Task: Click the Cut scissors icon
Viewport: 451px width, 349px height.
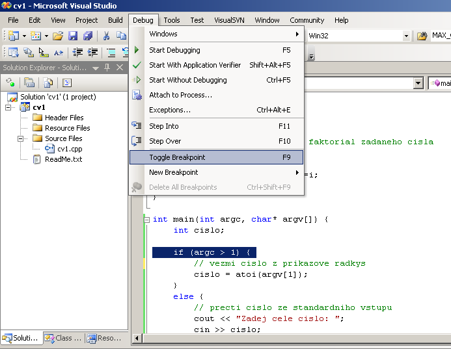Action: coord(106,36)
